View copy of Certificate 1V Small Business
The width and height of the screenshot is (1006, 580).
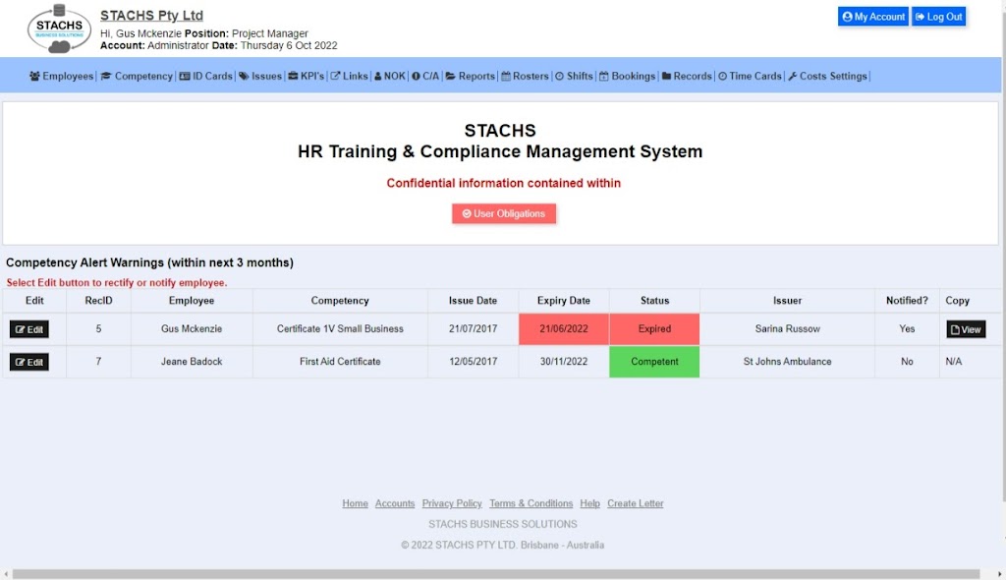point(966,329)
